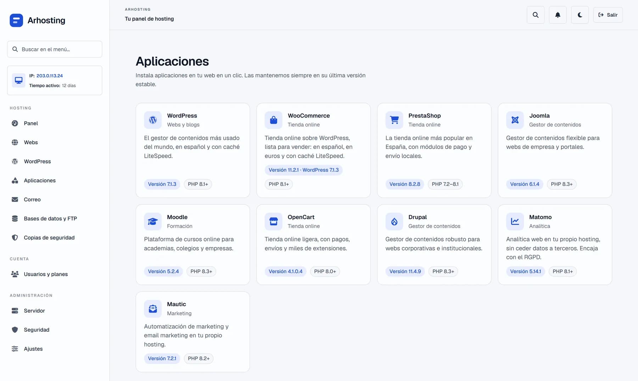Screen dimensions: 638x381
Task: Click the Joomla app icon
Action: tap(515, 120)
